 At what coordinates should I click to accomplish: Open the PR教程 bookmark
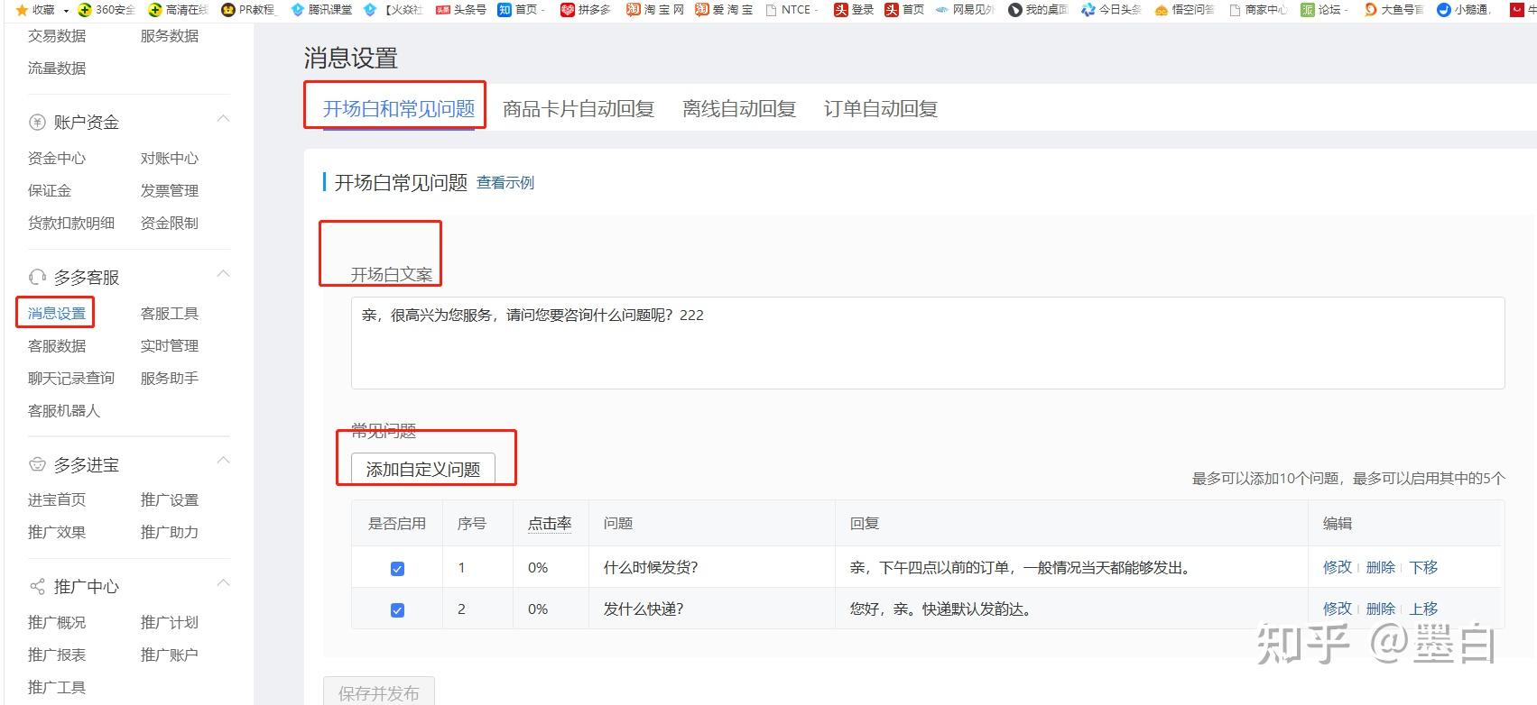248,10
